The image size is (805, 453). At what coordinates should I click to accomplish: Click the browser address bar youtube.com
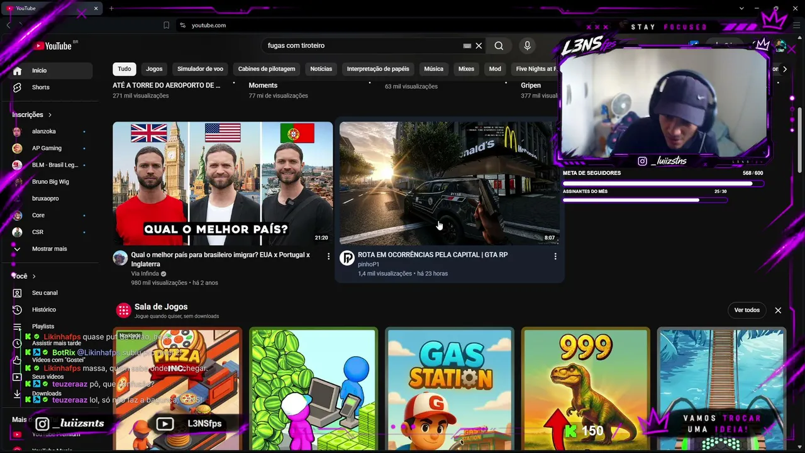click(209, 25)
